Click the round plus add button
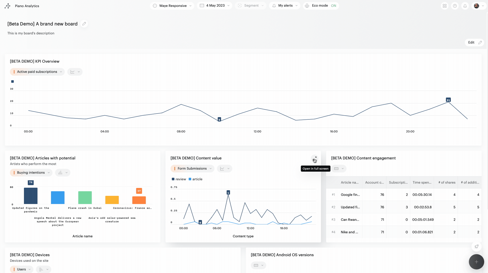Screen dimensions: 488x273 [x=476, y=262]
